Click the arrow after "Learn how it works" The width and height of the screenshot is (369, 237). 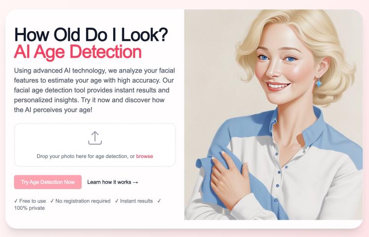136,182
